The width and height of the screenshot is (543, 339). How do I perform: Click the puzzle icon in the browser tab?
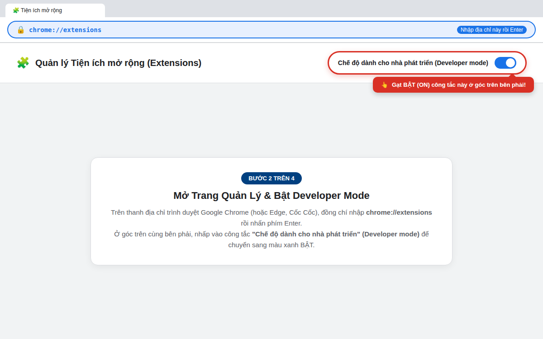pos(16,10)
